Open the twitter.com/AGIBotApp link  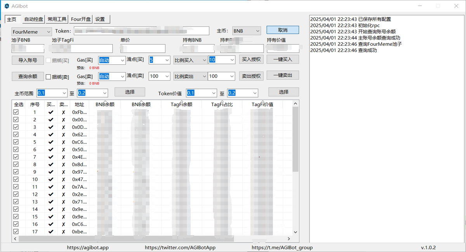[x=180, y=247]
